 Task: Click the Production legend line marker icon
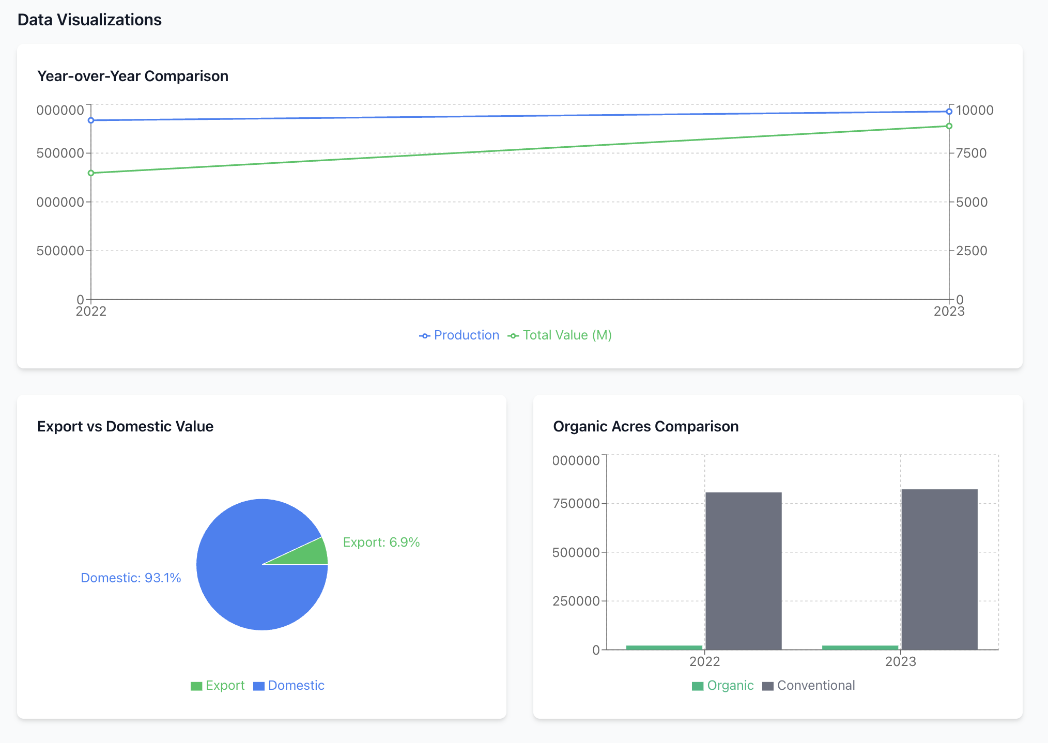(424, 336)
